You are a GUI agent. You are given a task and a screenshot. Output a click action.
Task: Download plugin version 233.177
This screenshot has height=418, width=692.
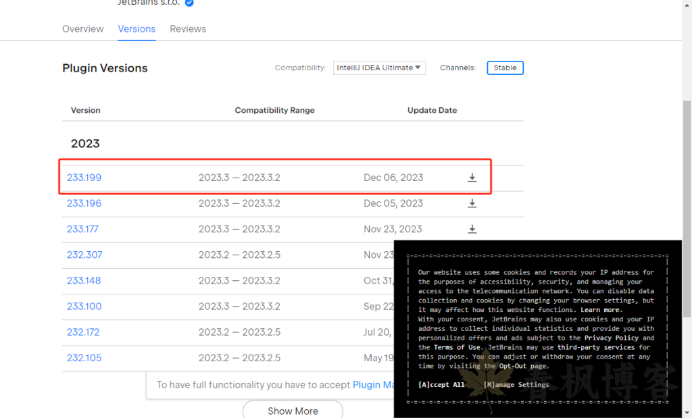pyautogui.click(x=472, y=229)
